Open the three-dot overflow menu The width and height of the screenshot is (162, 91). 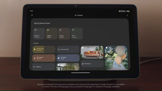[x=127, y=15]
